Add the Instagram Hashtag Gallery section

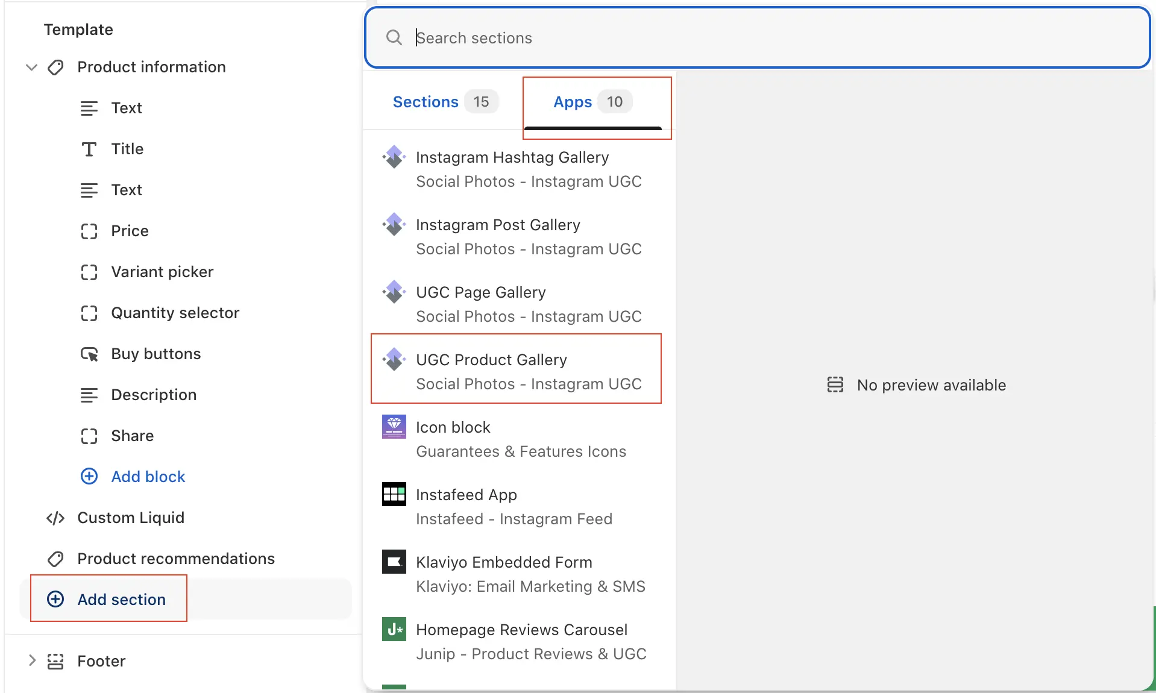tap(518, 169)
